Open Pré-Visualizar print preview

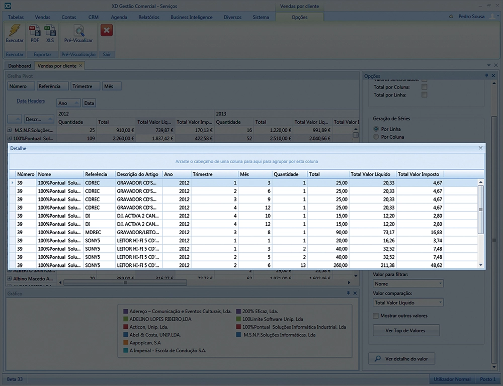tap(78, 32)
